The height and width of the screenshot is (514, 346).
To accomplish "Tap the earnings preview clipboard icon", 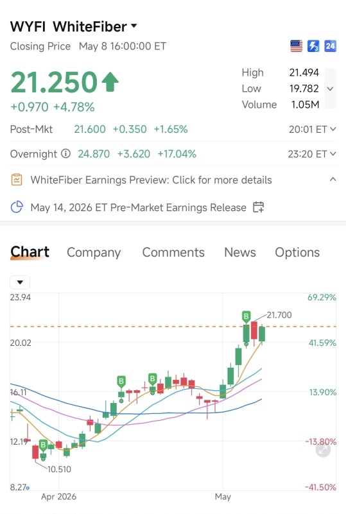I will point(17,180).
